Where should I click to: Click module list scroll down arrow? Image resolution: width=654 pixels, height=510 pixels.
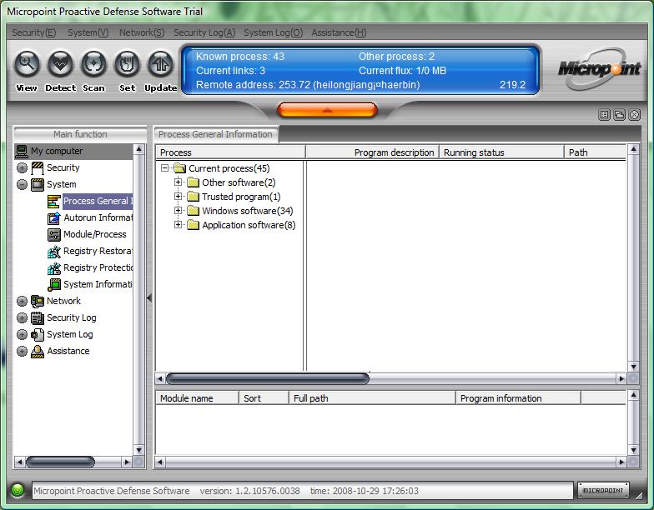634,450
